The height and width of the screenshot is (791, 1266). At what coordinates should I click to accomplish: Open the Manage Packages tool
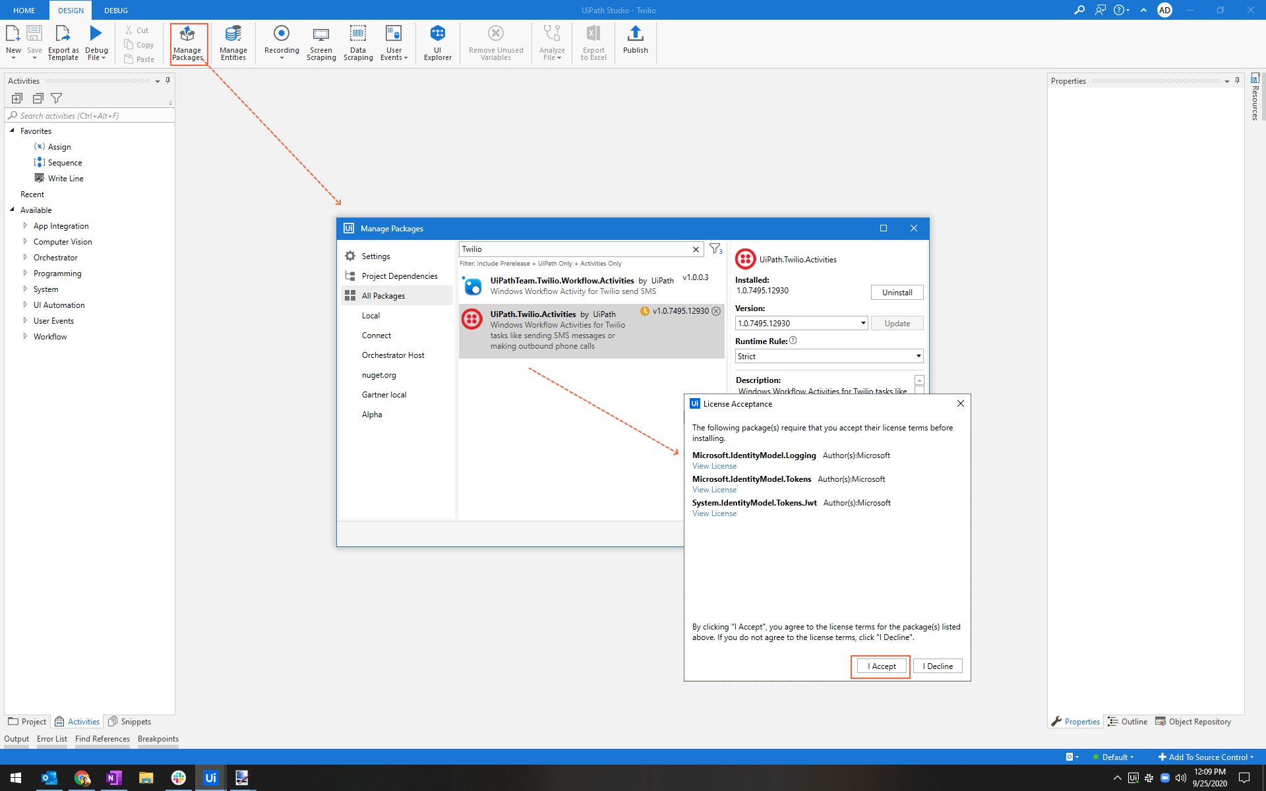[188, 43]
